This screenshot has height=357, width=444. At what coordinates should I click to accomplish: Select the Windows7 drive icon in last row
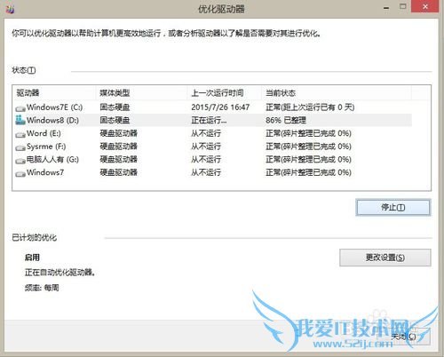pos(20,174)
